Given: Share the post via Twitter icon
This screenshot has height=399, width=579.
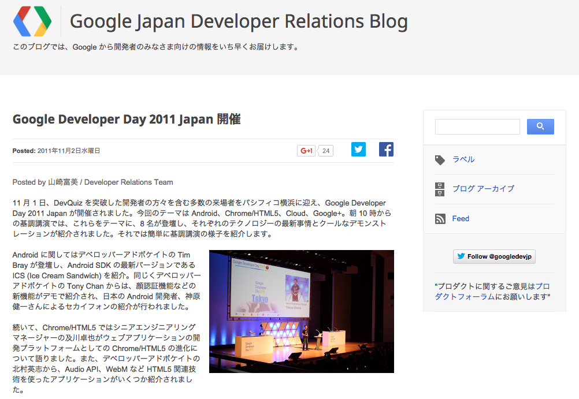Looking at the screenshot, I should [x=358, y=149].
